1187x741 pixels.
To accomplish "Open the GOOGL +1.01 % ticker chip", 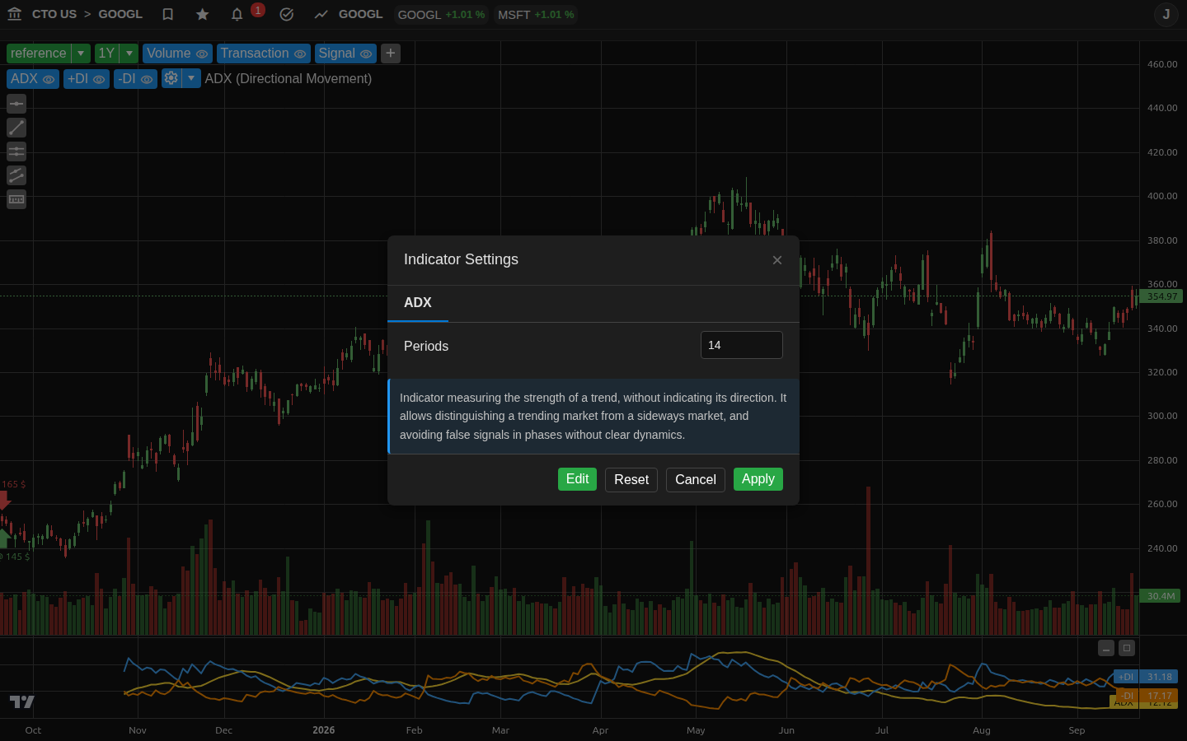I will (x=441, y=15).
